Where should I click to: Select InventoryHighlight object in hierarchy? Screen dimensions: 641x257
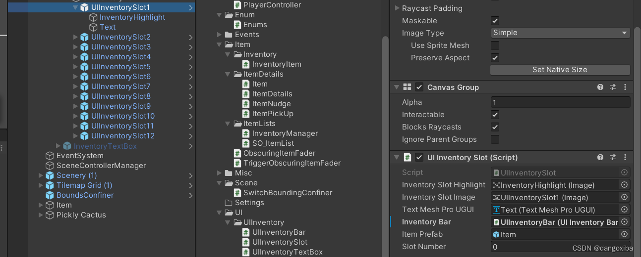[x=132, y=17]
